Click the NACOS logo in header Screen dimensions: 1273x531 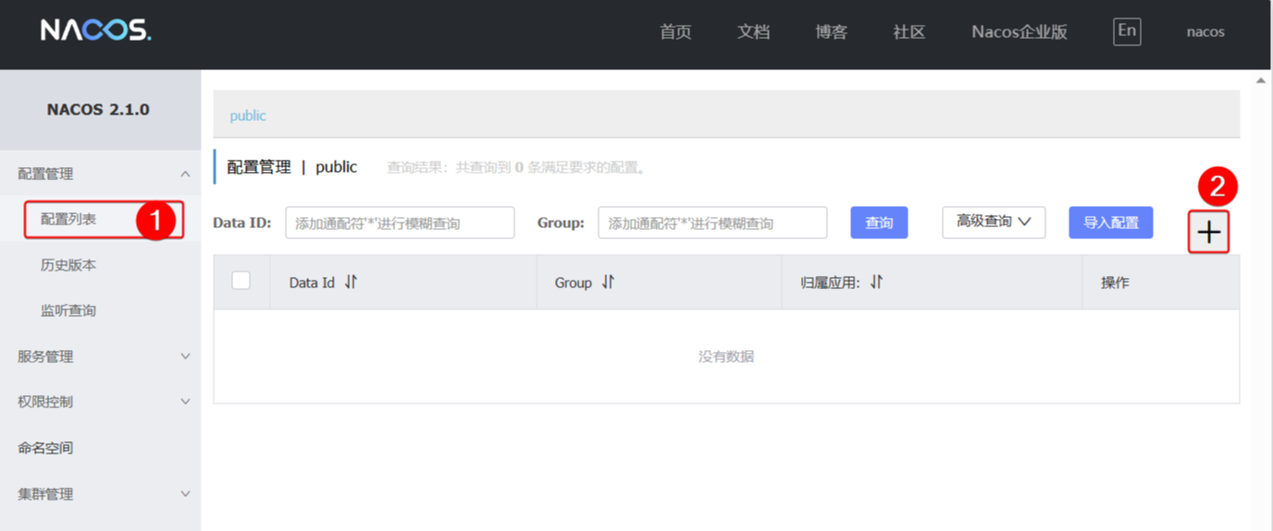(96, 30)
